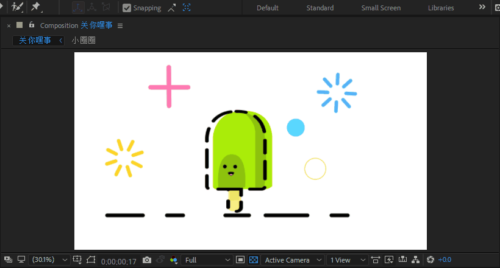
Task: Toggle the transparency grid
Action: coord(254,259)
